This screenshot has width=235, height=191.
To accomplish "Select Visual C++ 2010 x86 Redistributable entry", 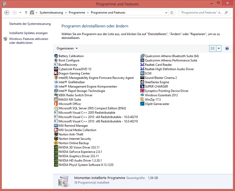I will click(x=96, y=121).
